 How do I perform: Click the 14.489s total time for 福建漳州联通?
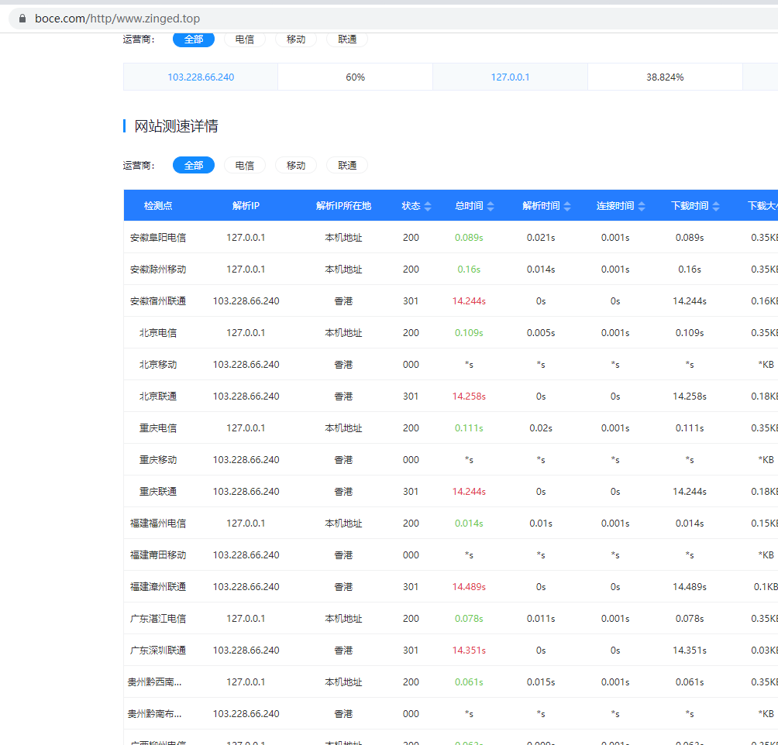[469, 587]
